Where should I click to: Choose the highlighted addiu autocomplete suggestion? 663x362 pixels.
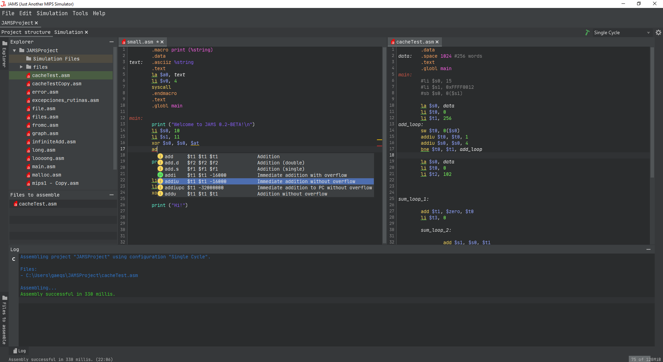coord(265,181)
